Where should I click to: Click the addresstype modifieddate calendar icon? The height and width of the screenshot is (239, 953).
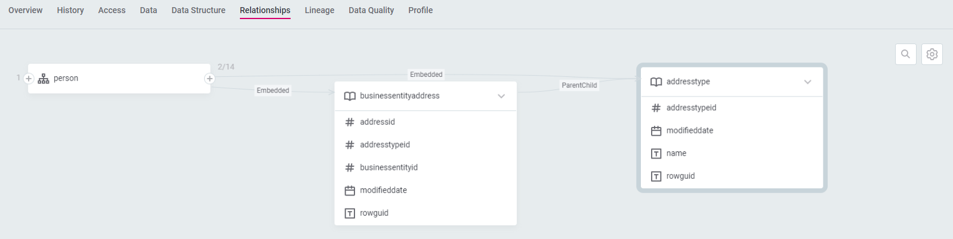pyautogui.click(x=656, y=131)
